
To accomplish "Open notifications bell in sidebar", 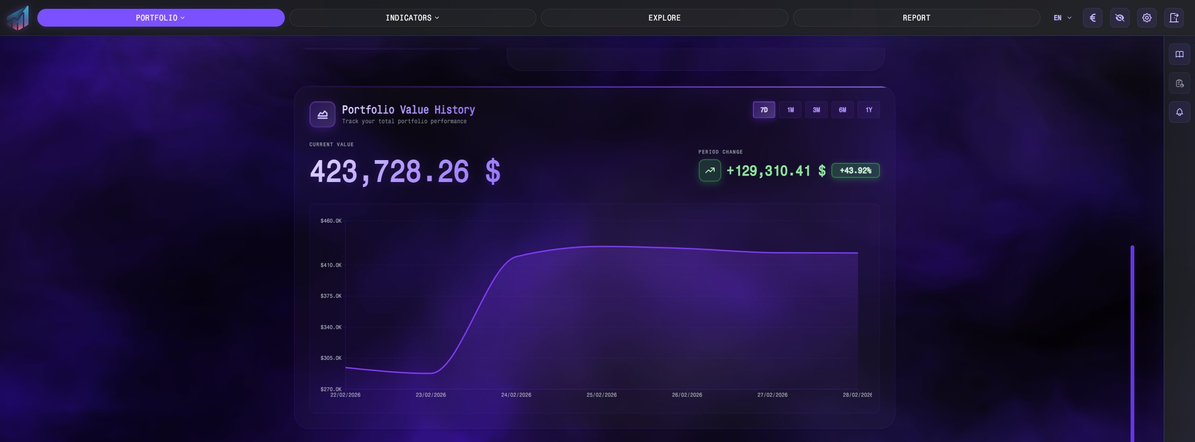I will click(1179, 112).
